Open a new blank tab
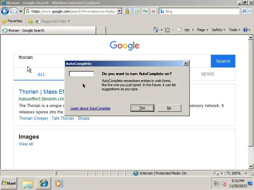Viewport: 254px width, 190px height. coord(101,30)
